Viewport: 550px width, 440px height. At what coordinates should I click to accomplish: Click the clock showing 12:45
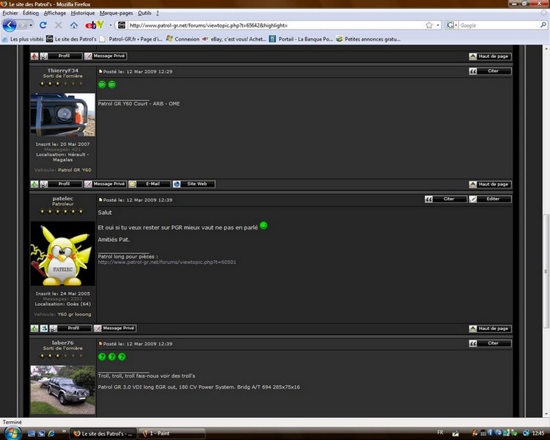pyautogui.click(x=538, y=433)
